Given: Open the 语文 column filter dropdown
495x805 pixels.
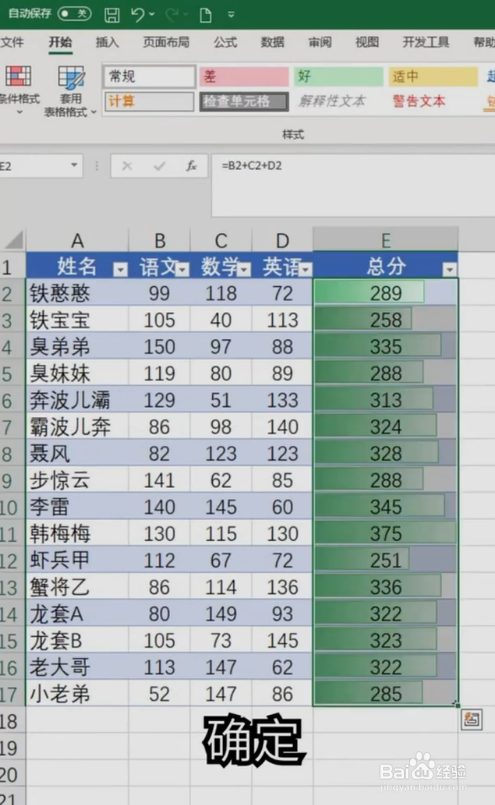Looking at the screenshot, I should point(183,269).
